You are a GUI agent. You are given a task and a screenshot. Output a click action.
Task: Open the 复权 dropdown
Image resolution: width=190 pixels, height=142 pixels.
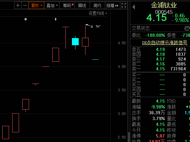tap(36, 5)
